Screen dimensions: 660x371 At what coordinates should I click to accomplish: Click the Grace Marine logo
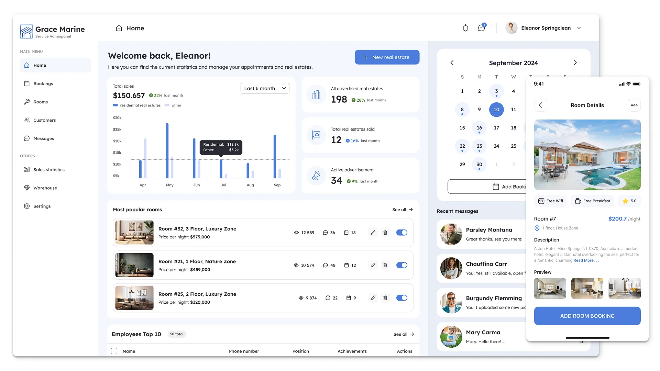[x=26, y=31]
